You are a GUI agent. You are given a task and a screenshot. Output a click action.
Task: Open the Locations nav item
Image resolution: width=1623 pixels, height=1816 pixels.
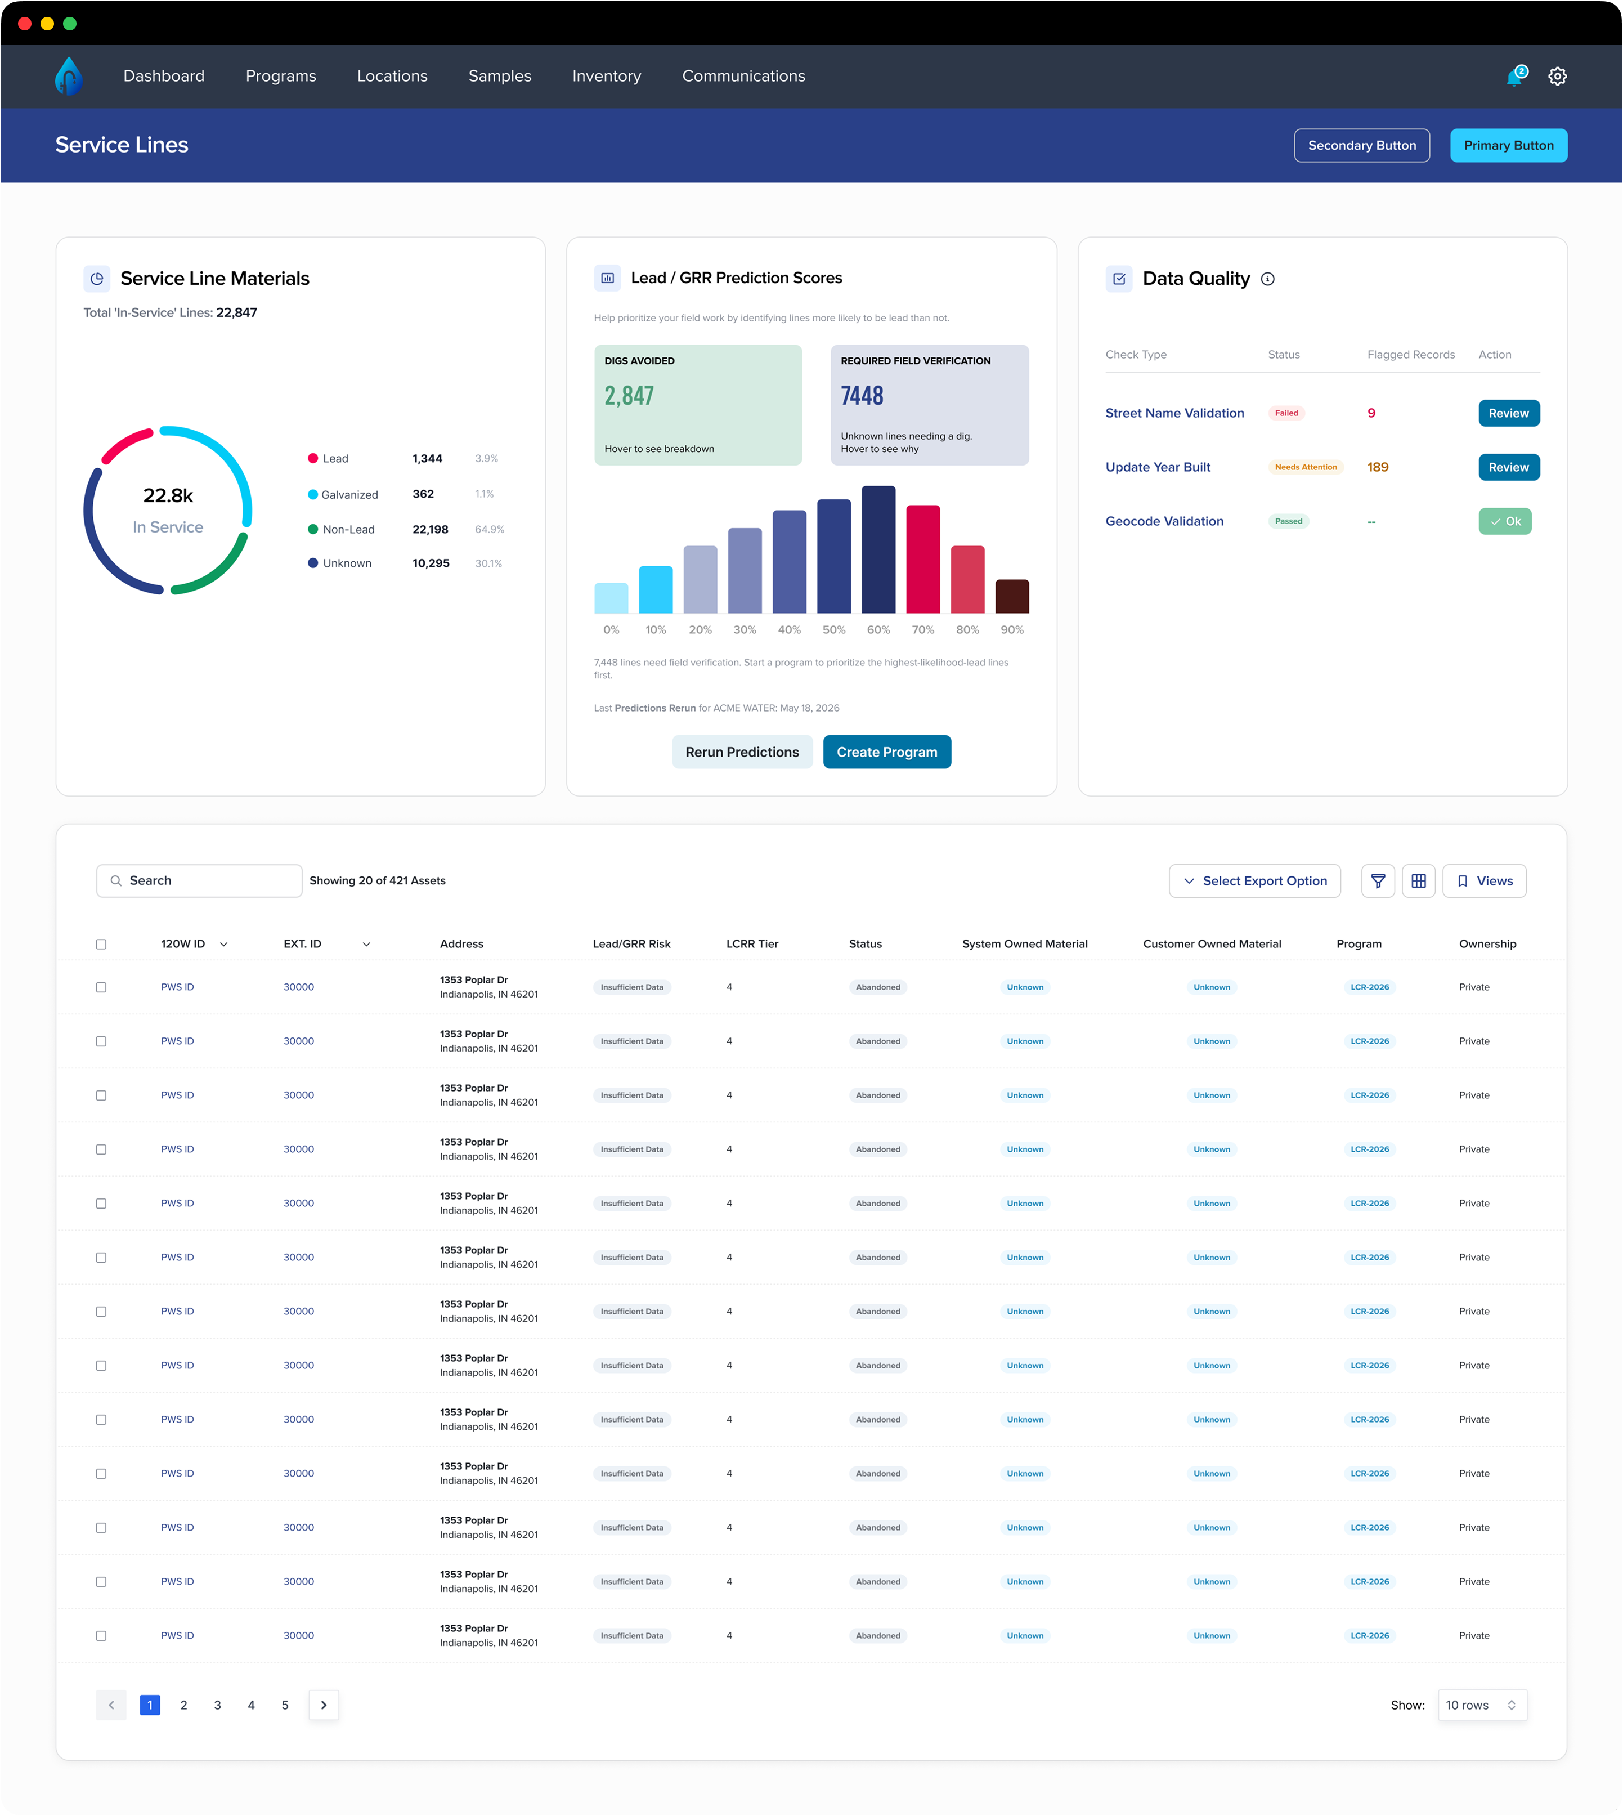[x=392, y=77]
